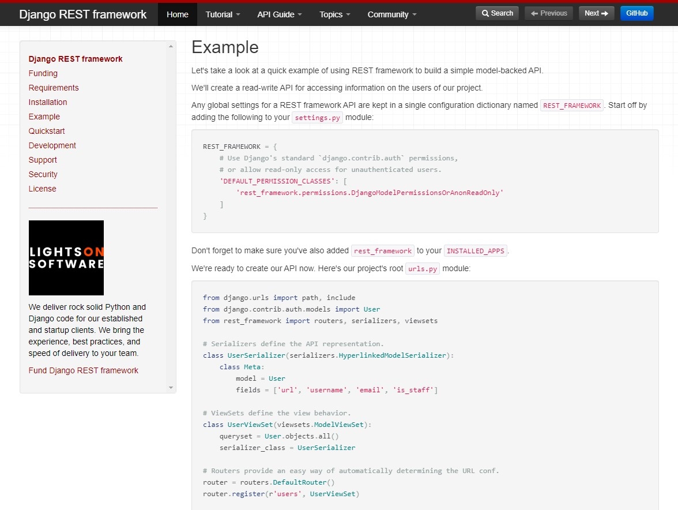This screenshot has width=678, height=510.
Task: Jump to the Requirements section in sidebar
Action: click(54, 88)
